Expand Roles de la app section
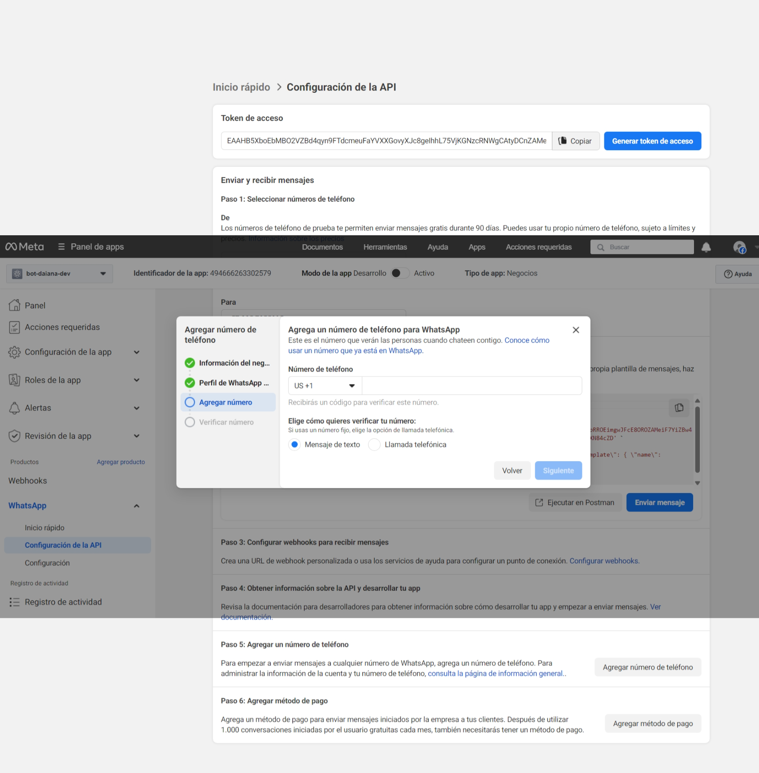Screen dimensions: 759x773 coord(137,380)
